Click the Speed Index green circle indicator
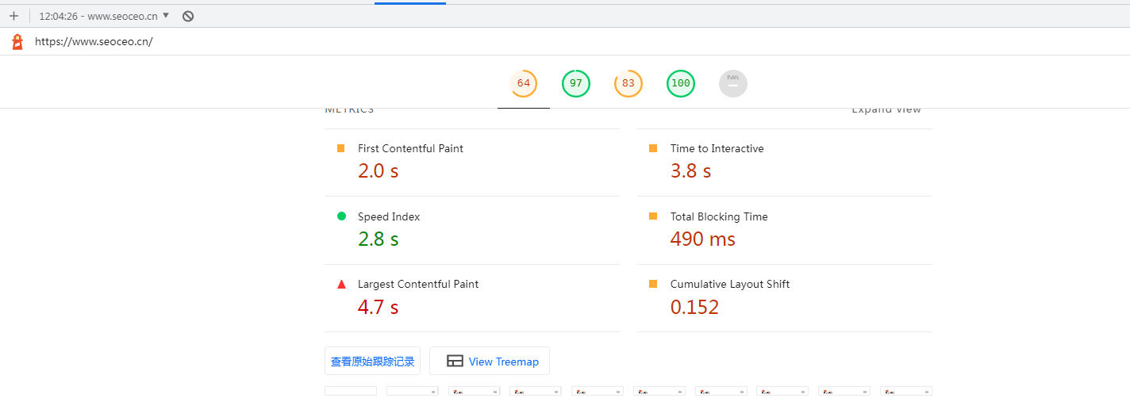The height and width of the screenshot is (398, 1130). coord(341,216)
